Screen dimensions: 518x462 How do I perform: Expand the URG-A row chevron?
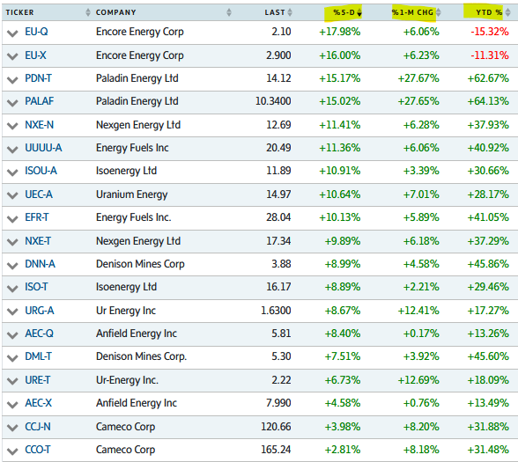12,312
